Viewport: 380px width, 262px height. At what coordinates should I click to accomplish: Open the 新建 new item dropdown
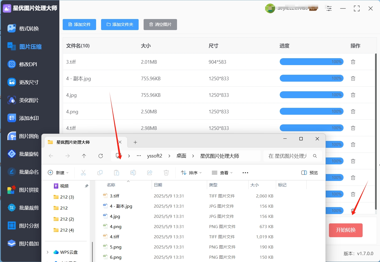(x=58, y=173)
